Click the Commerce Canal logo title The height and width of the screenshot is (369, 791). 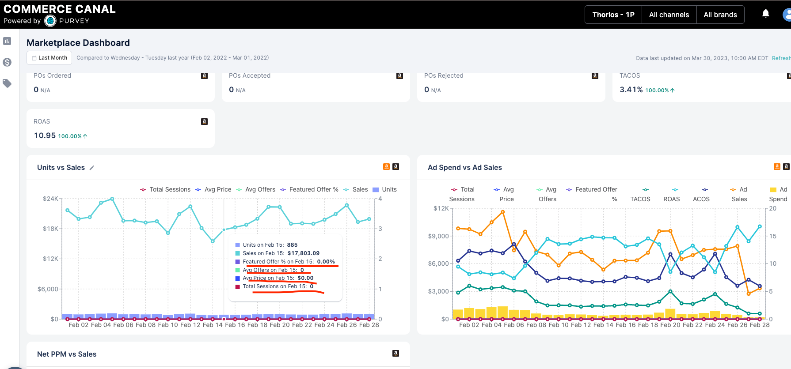point(60,9)
